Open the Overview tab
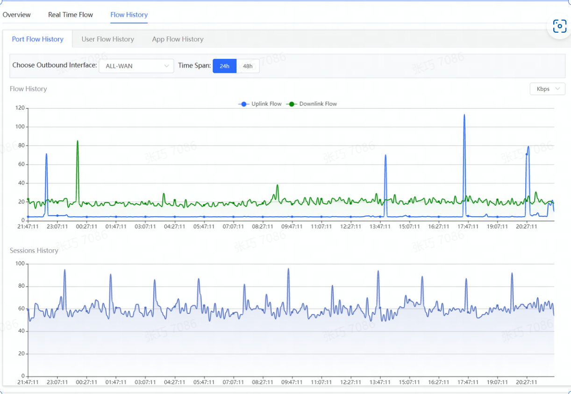 17,14
